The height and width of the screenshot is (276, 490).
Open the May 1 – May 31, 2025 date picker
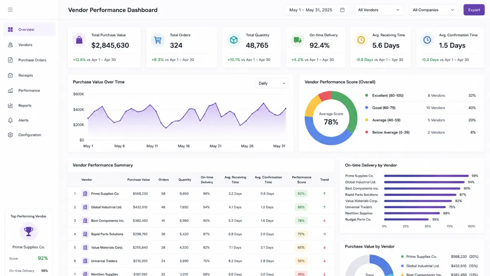pyautogui.click(x=317, y=10)
